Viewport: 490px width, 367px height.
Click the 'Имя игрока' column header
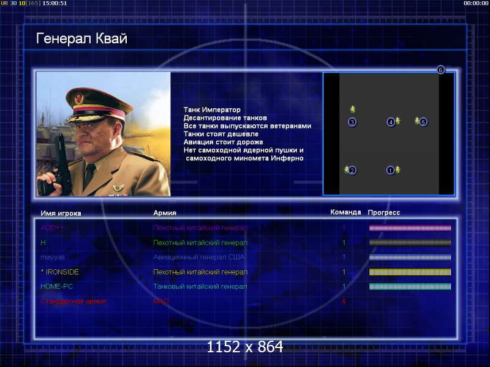tap(61, 213)
